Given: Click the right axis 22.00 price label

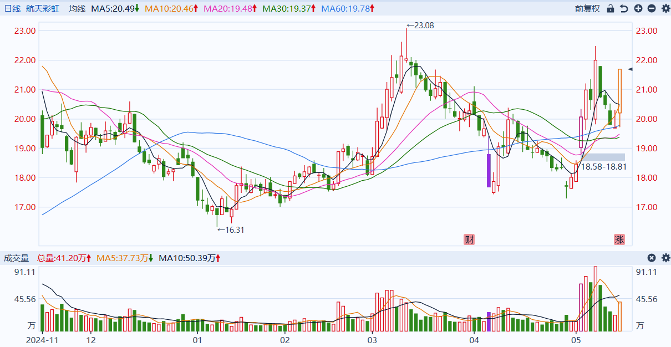Looking at the screenshot, I should tap(647, 60).
